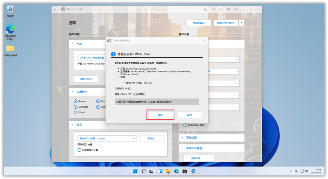This screenshot has height=179, width=328.
Task: Uncheck the OneNote application
Action: pos(81,107)
